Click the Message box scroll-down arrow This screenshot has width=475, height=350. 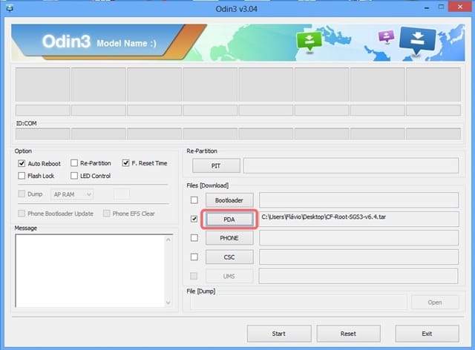[x=168, y=302]
